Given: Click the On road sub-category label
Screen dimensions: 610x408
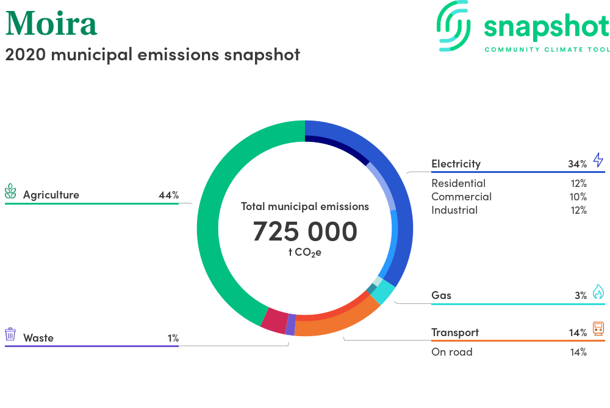Looking at the screenshot, I should [451, 352].
